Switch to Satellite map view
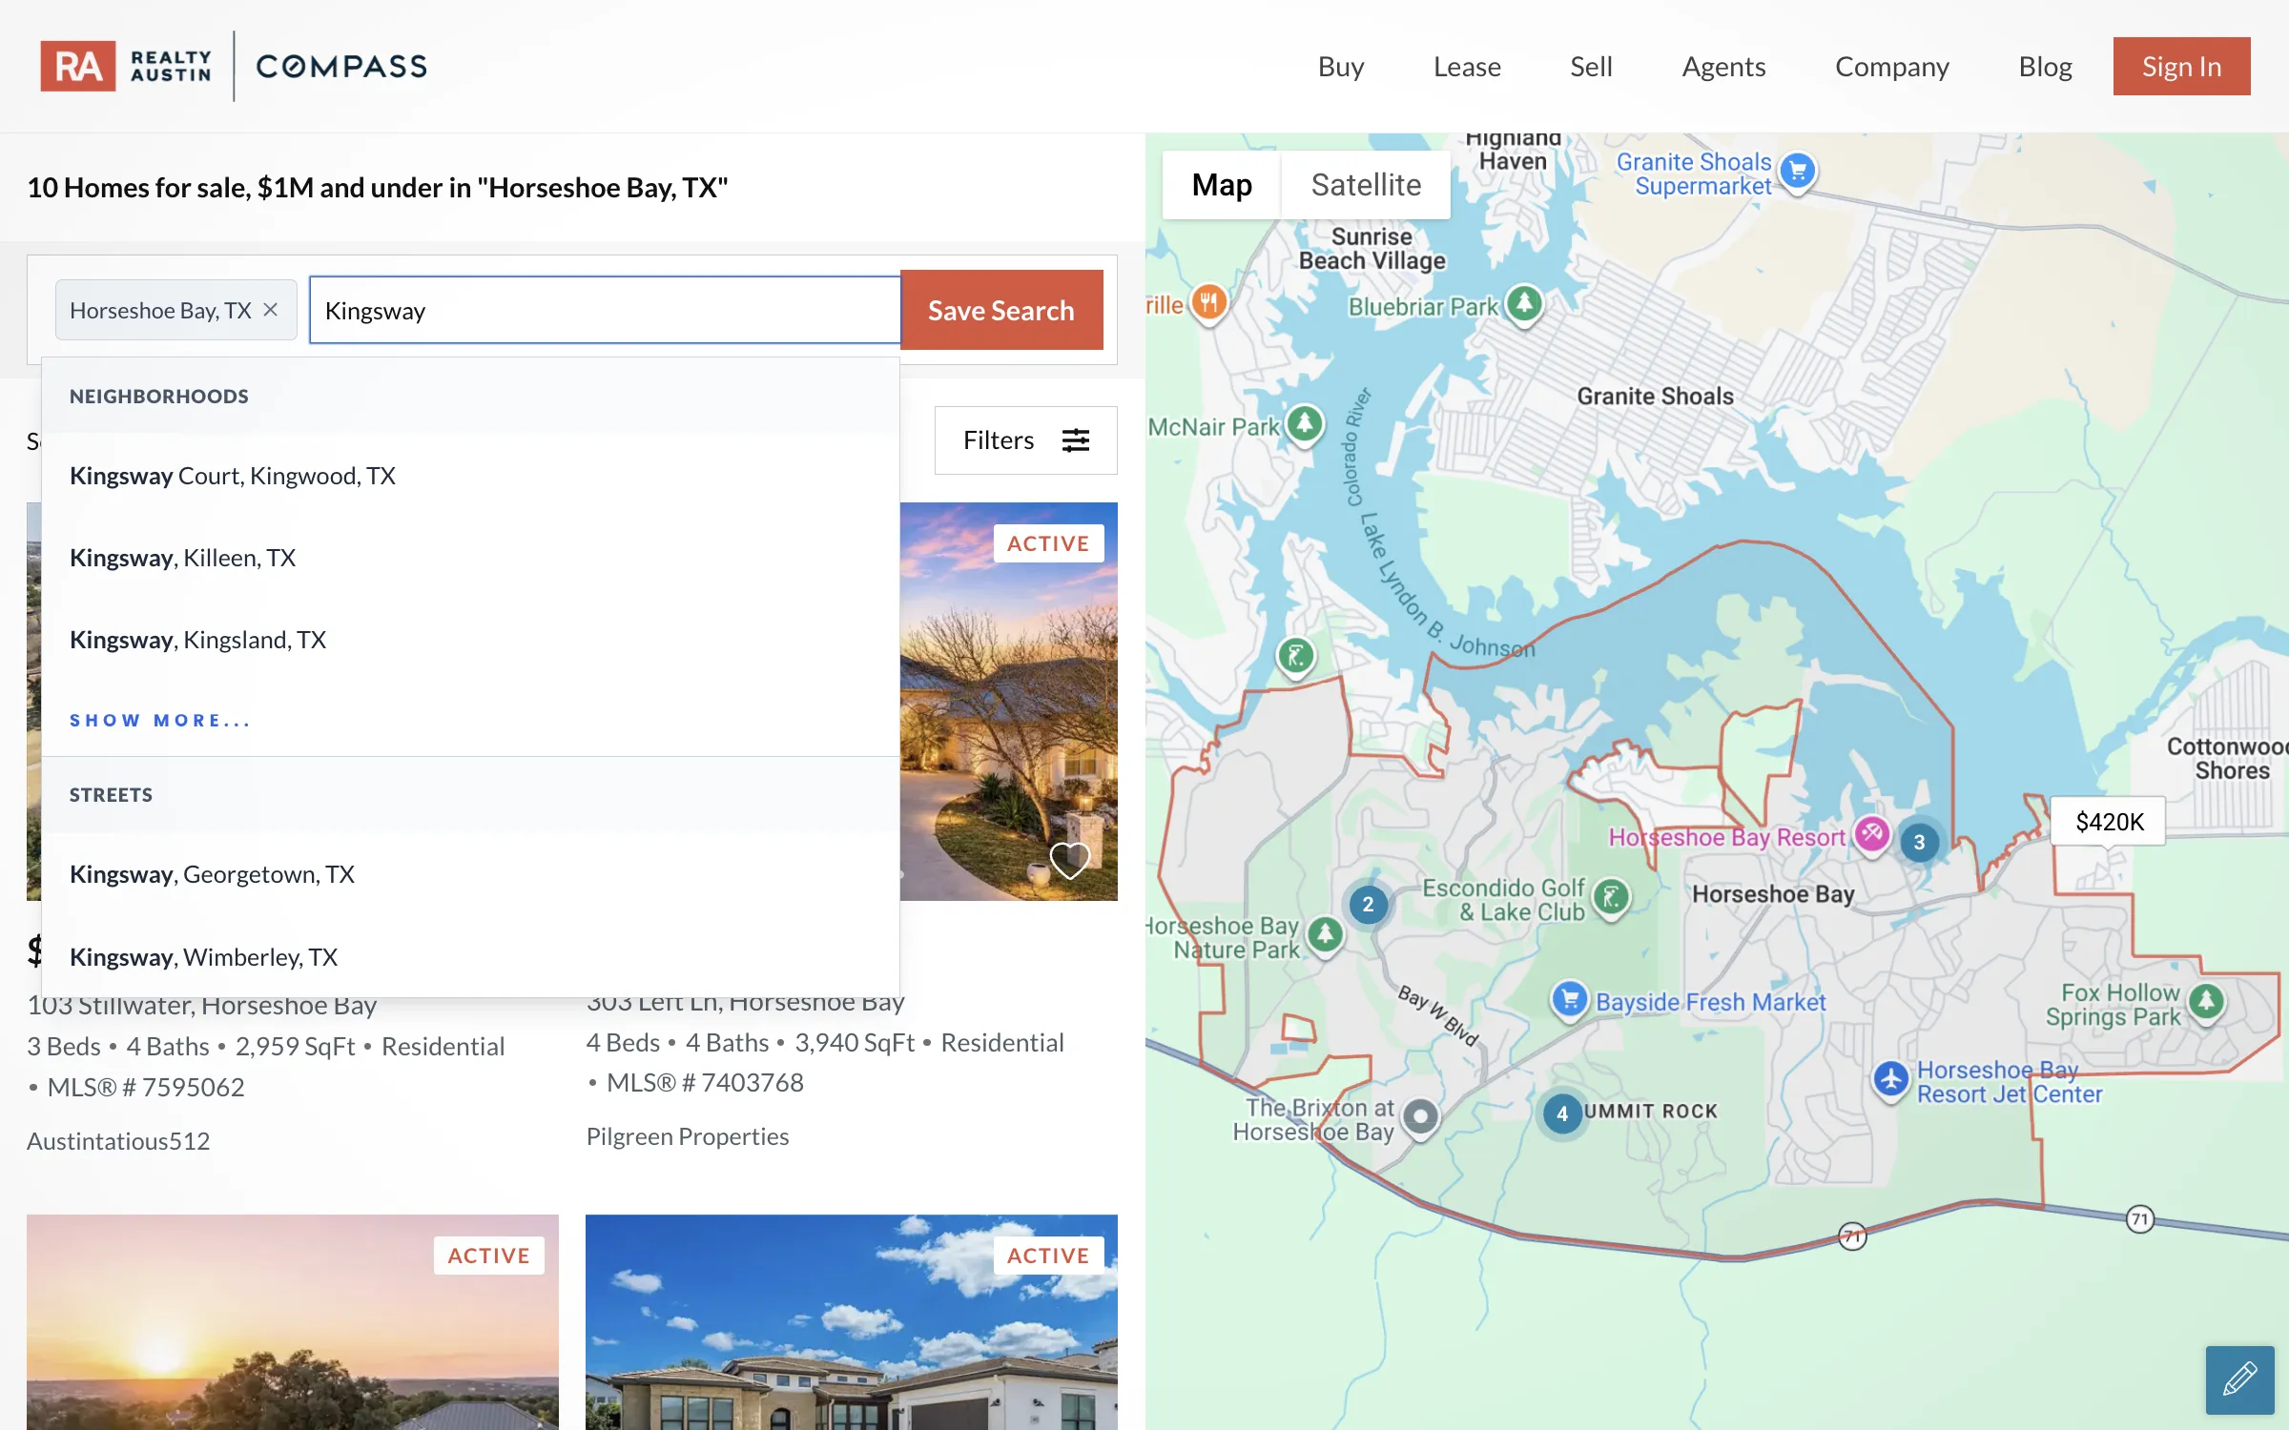Viewport: 2289px width, 1430px height. coord(1366,184)
